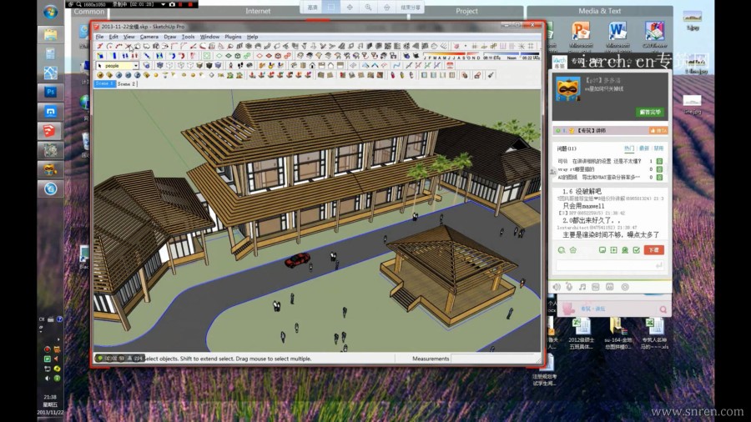This screenshot has height=422, width=751.
Task: Click the Media & Text category header
Action: [x=599, y=11]
